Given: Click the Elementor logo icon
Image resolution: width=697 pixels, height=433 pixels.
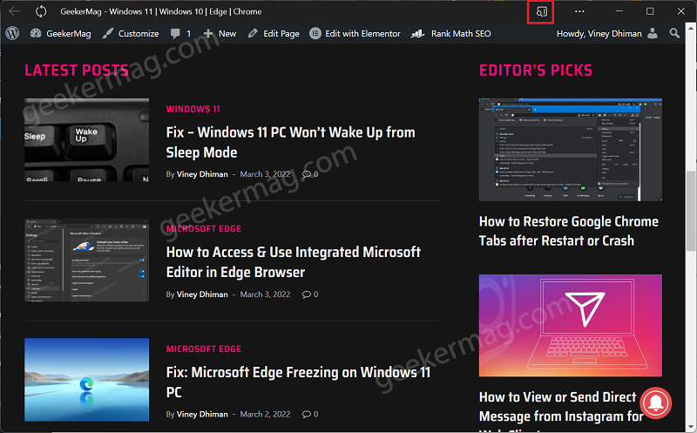Looking at the screenshot, I should coord(315,33).
